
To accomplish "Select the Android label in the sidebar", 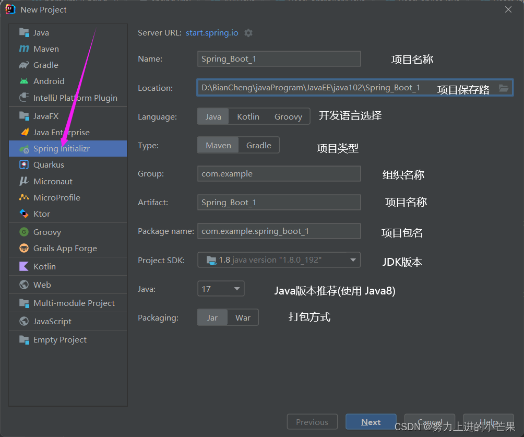I will (x=49, y=81).
